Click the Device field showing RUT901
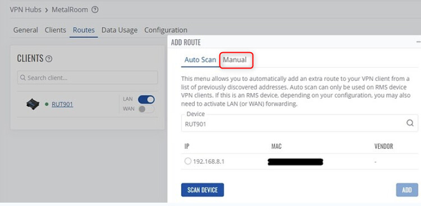421x206 pixels. pos(300,123)
